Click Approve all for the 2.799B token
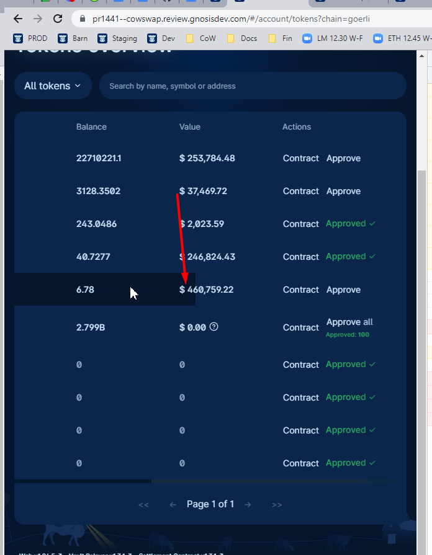Screen dimensions: 432x555 pos(349,322)
